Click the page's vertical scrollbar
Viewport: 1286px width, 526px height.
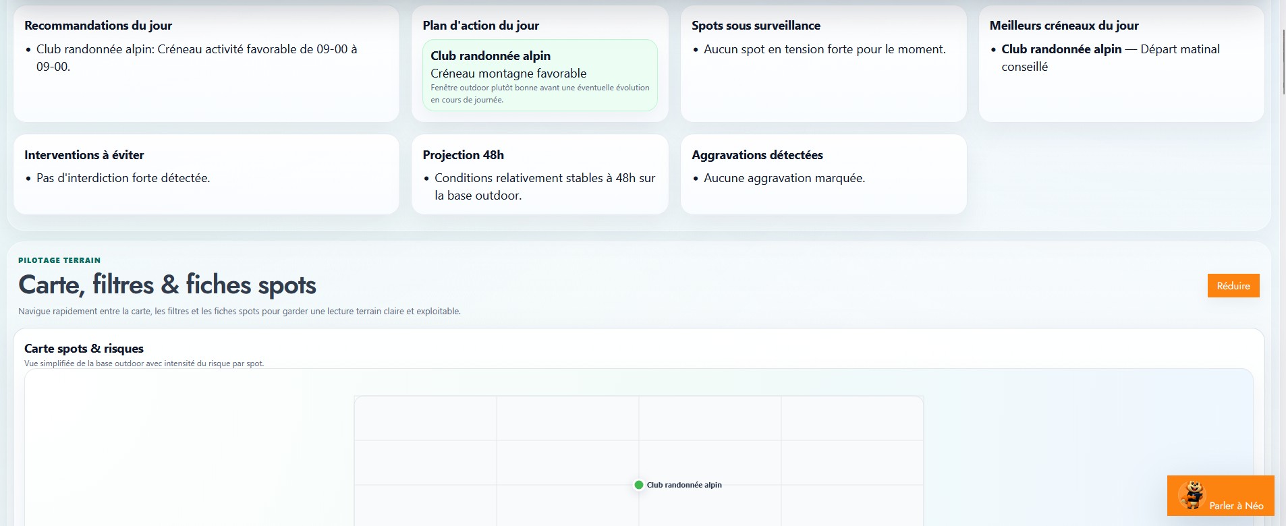[x=1282, y=61]
